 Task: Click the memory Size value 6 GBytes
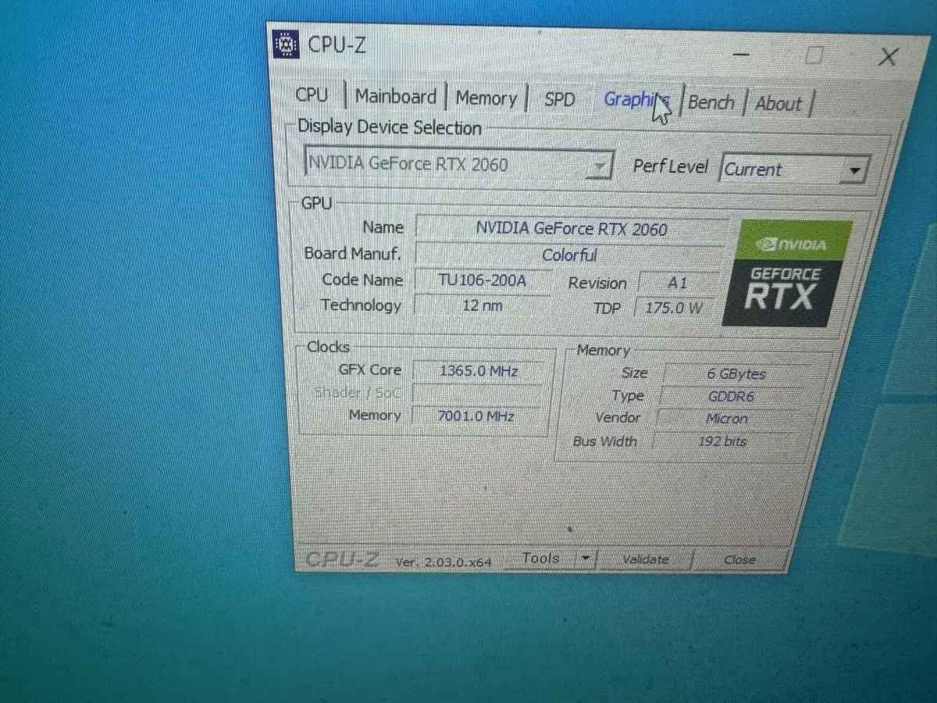pos(736,374)
